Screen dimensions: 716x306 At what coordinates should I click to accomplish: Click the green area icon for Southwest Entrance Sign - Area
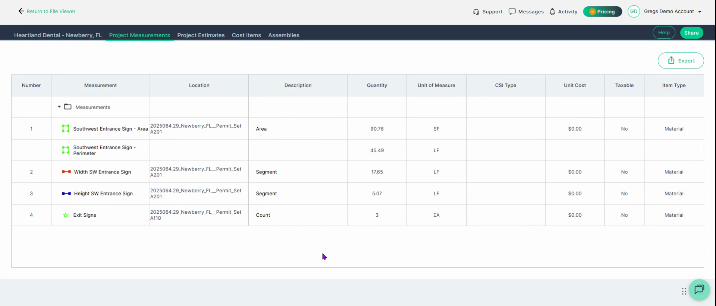pyautogui.click(x=66, y=129)
